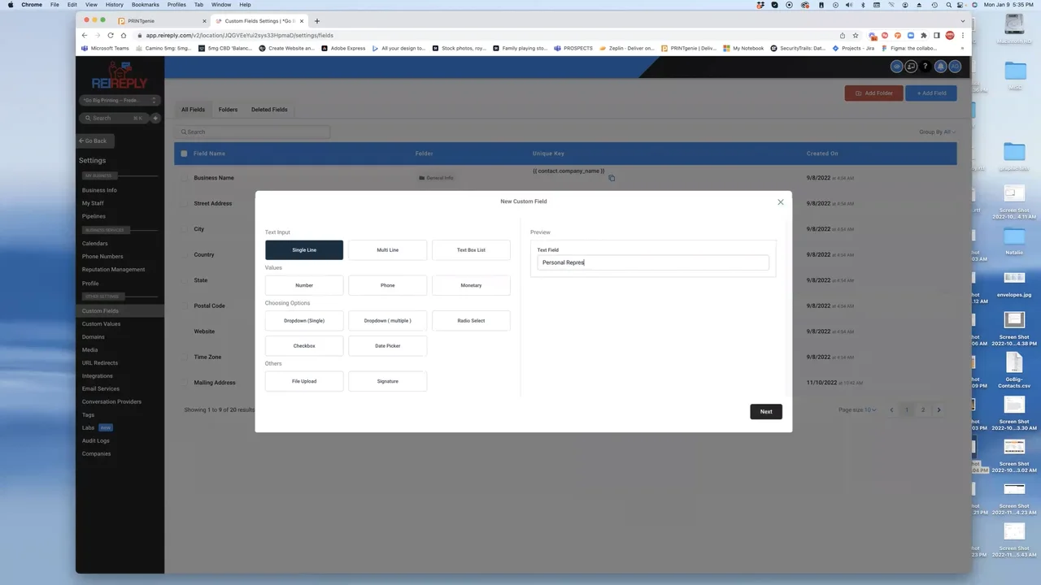Open the Bookmarks menu in the menu bar
The height and width of the screenshot is (585, 1041).
(x=146, y=5)
